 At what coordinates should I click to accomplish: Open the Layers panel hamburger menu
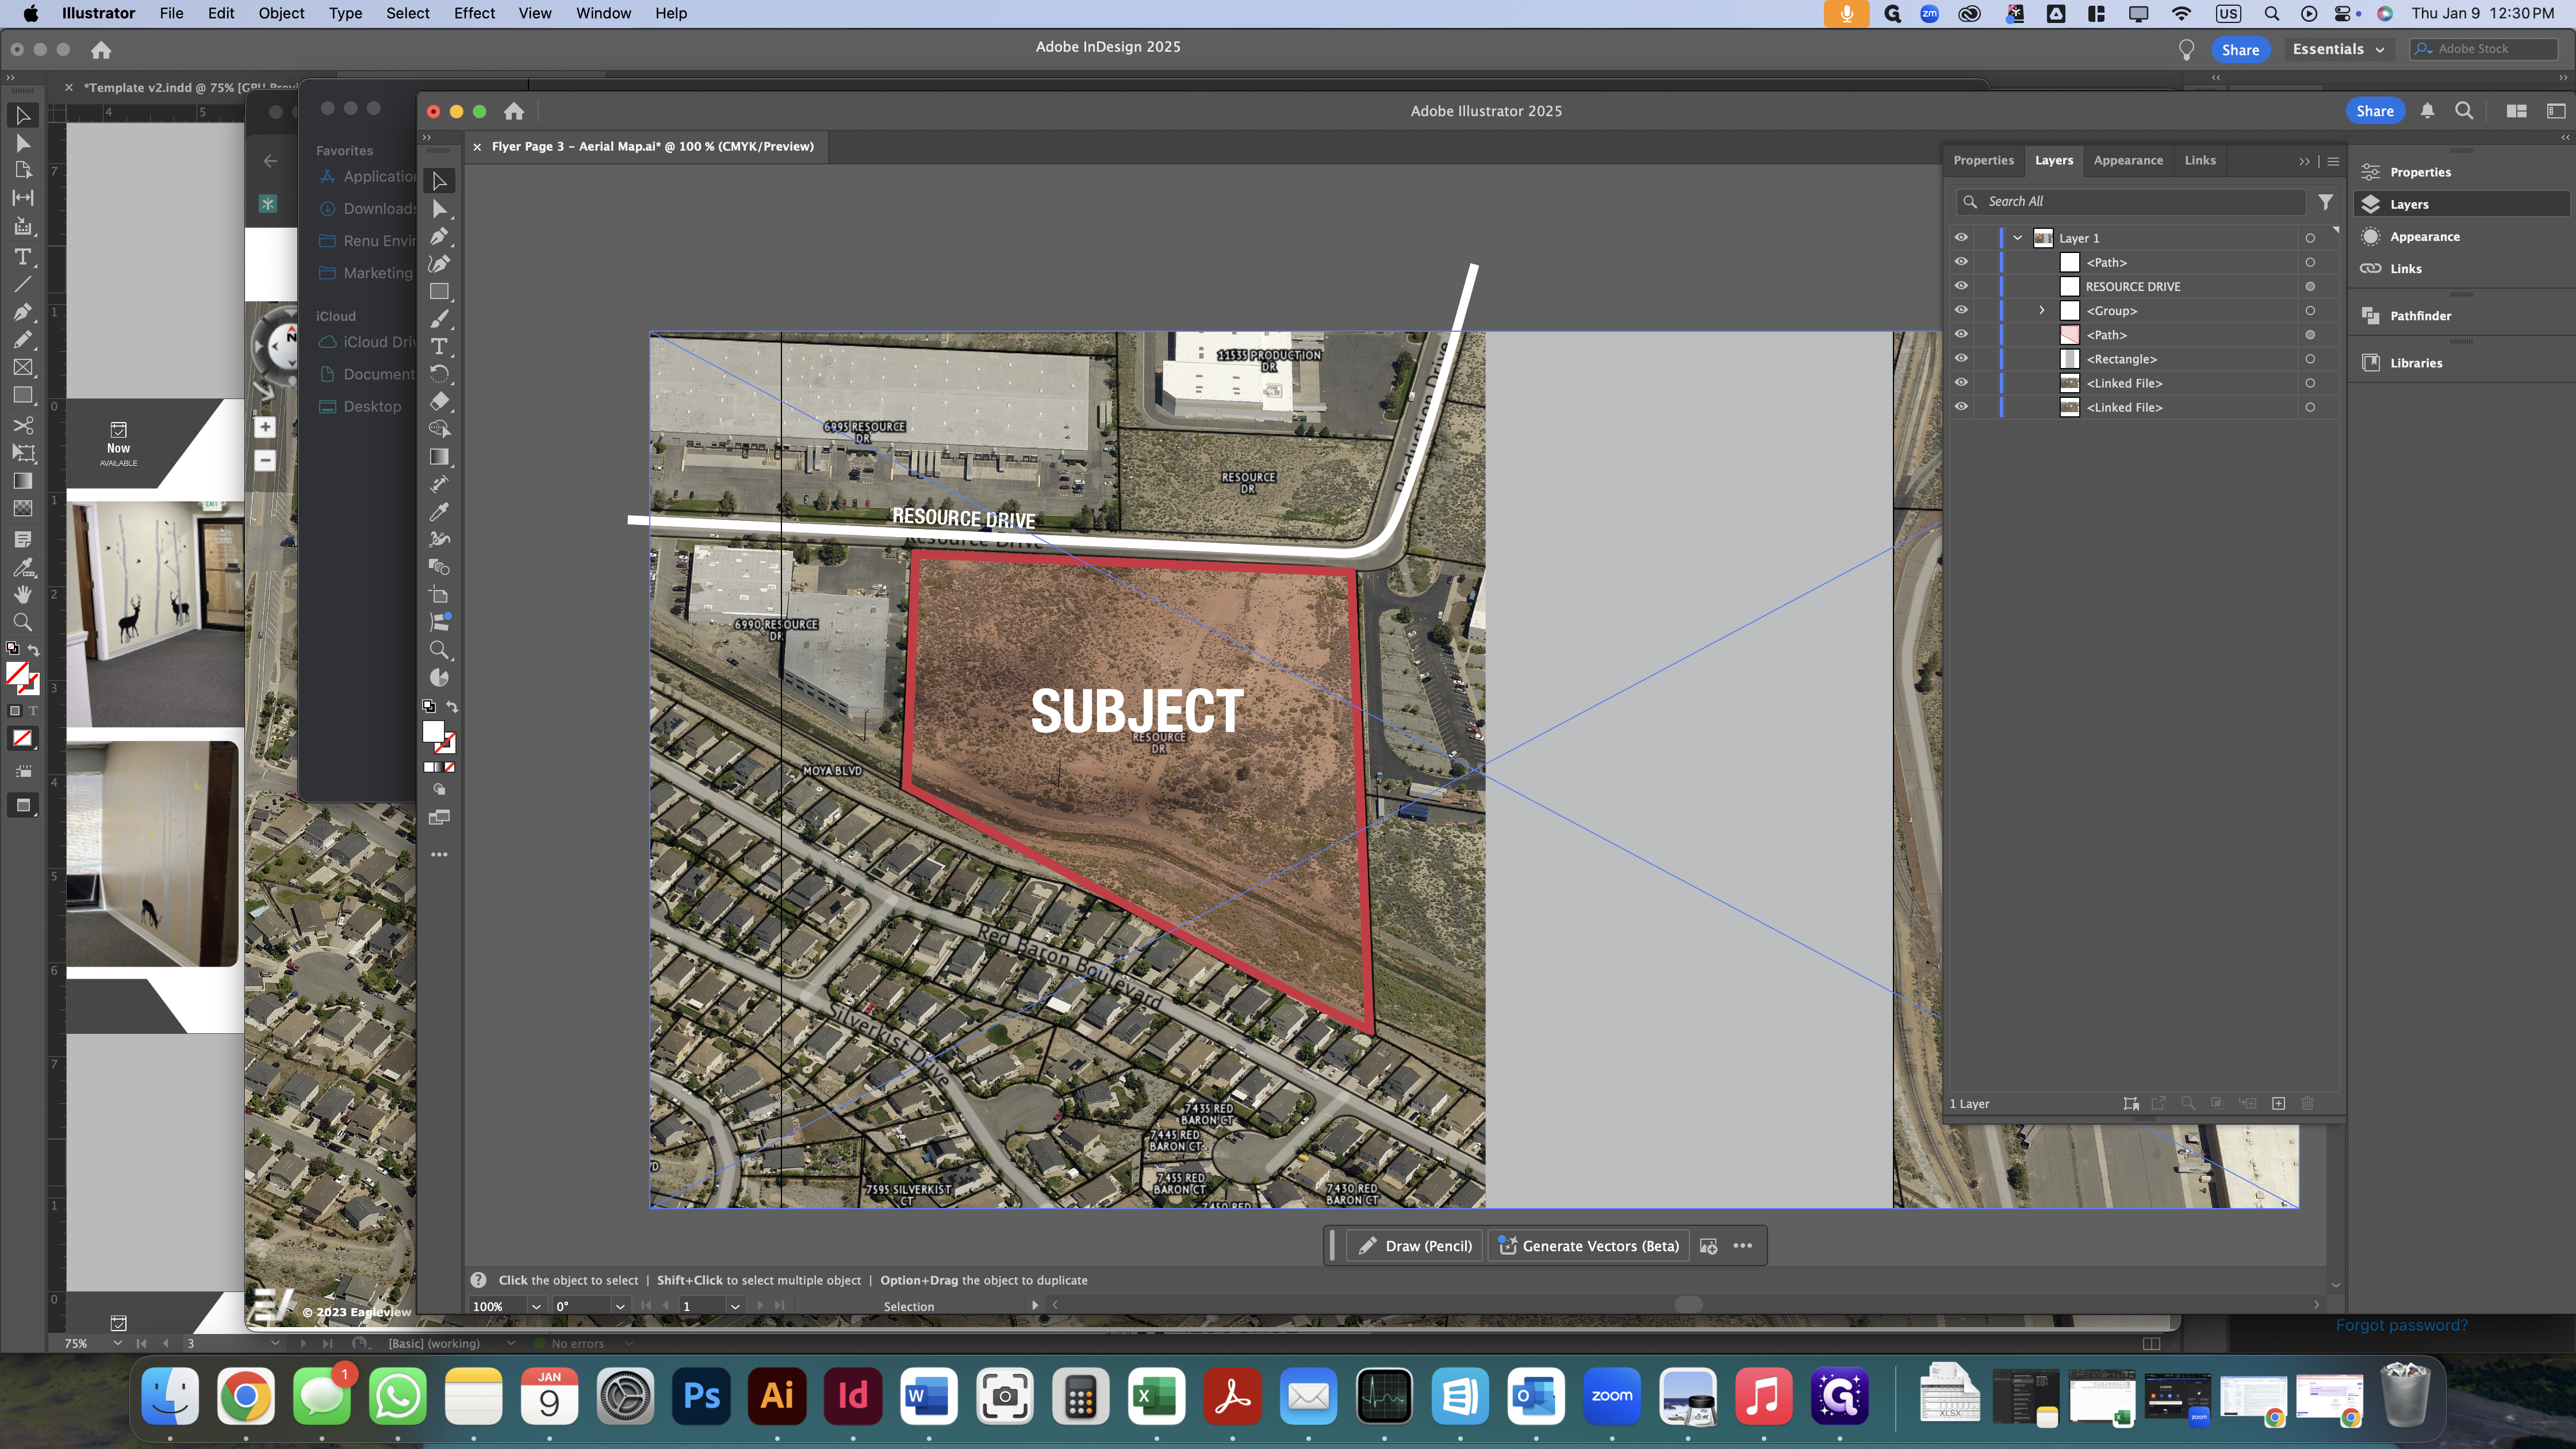pyautogui.click(x=2333, y=161)
